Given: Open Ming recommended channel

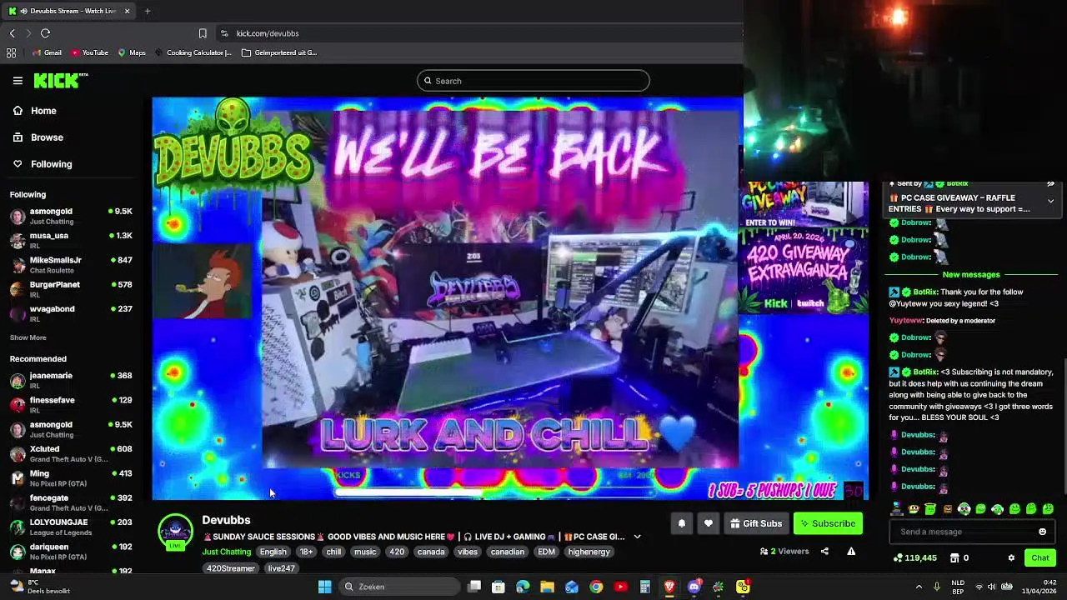Looking at the screenshot, I should pyautogui.click(x=71, y=477).
